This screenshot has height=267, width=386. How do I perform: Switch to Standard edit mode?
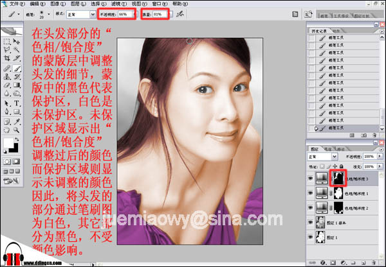coord(7,161)
